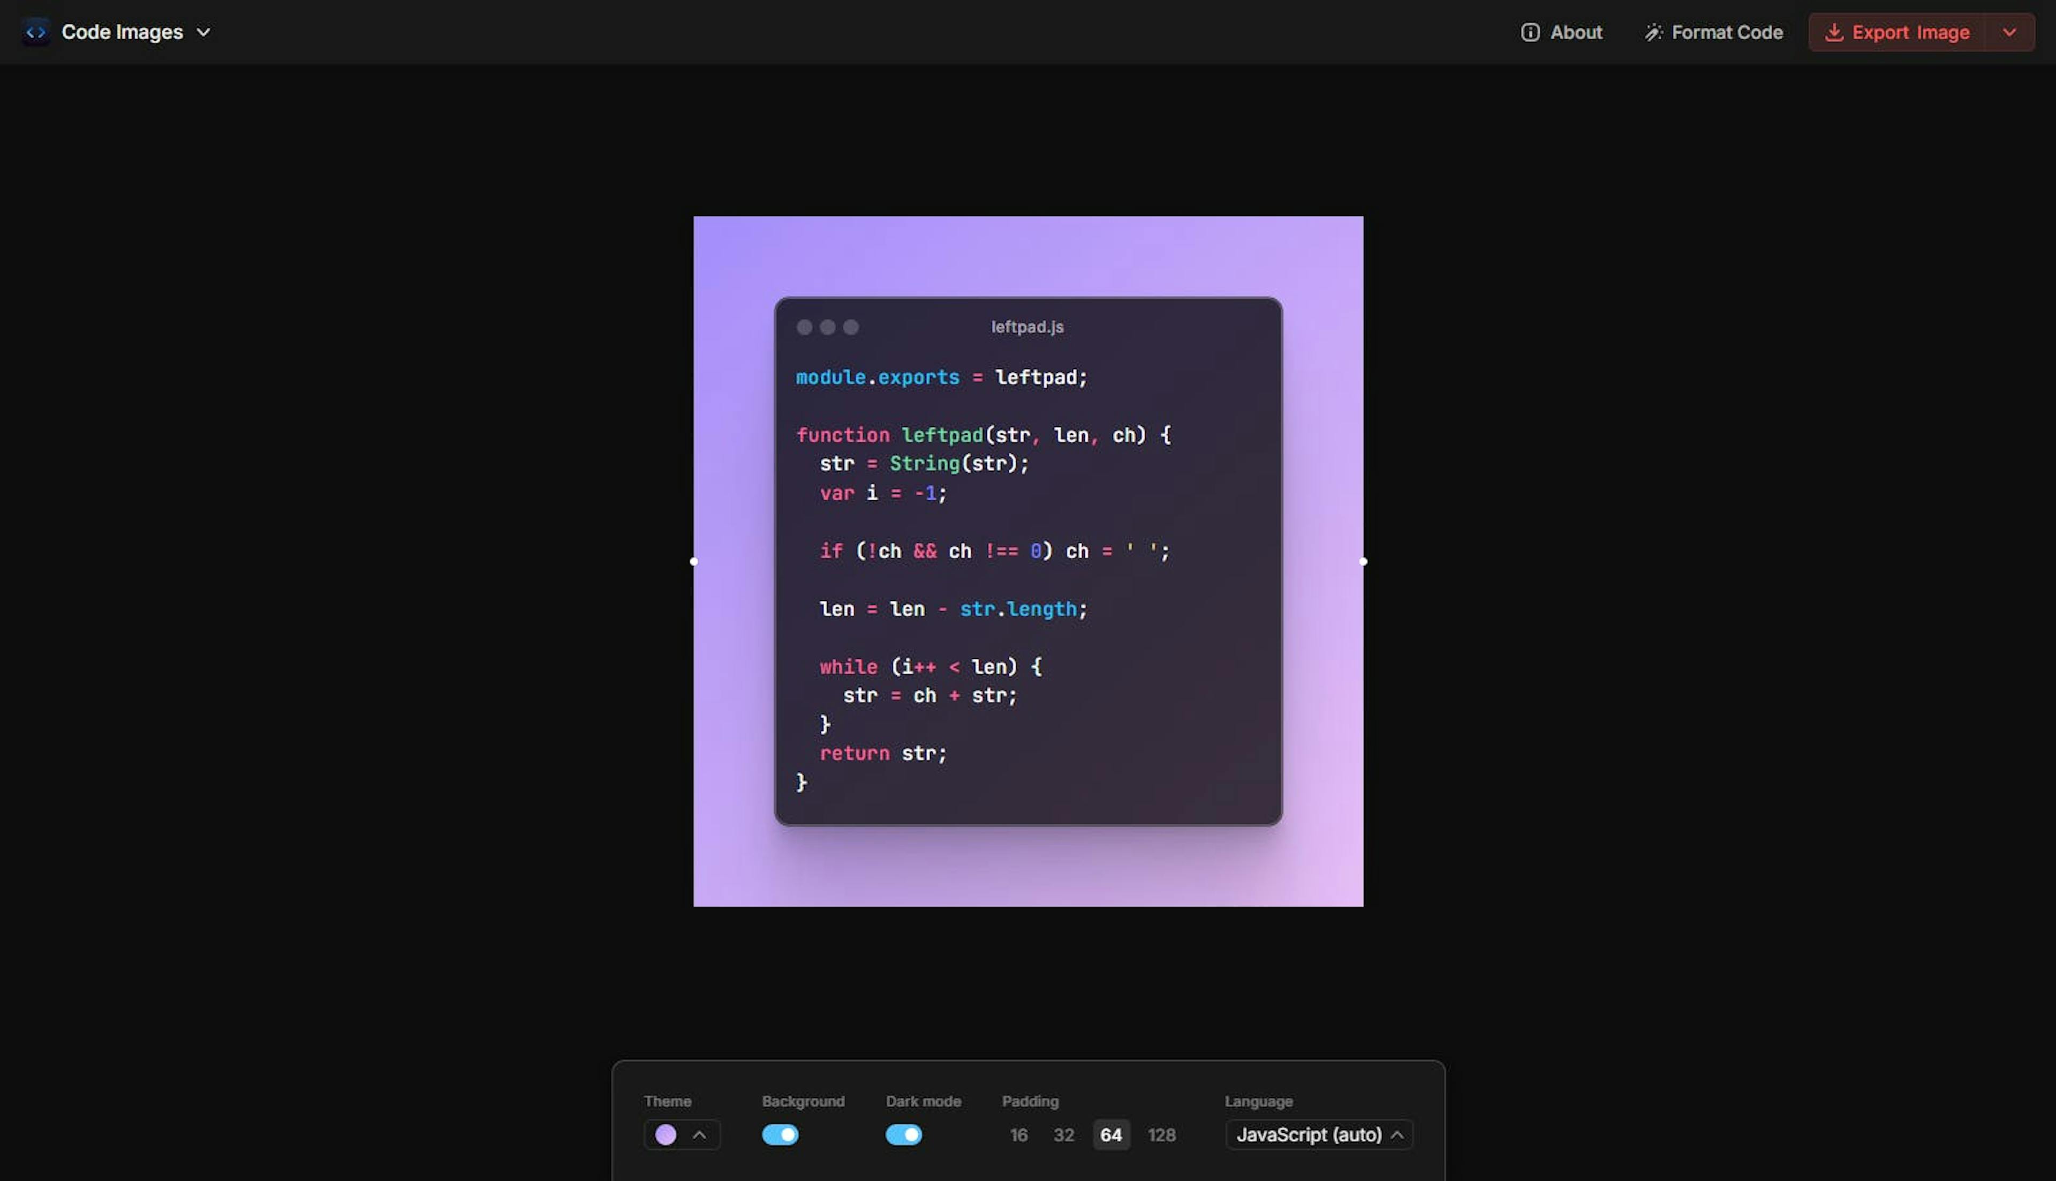Choose padding option 32
The width and height of the screenshot is (2056, 1181).
pyautogui.click(x=1064, y=1135)
